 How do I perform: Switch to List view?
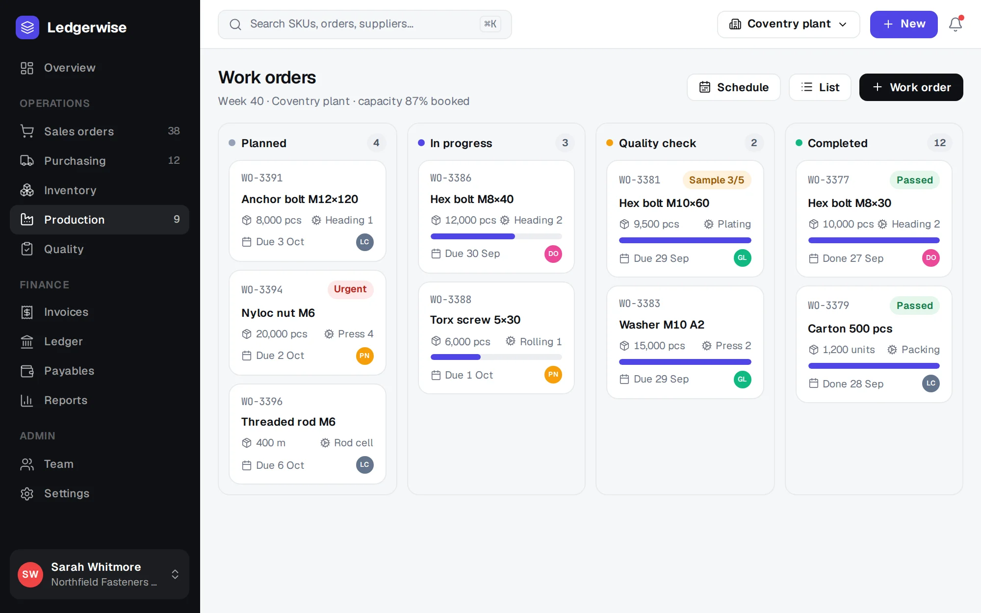tap(820, 87)
